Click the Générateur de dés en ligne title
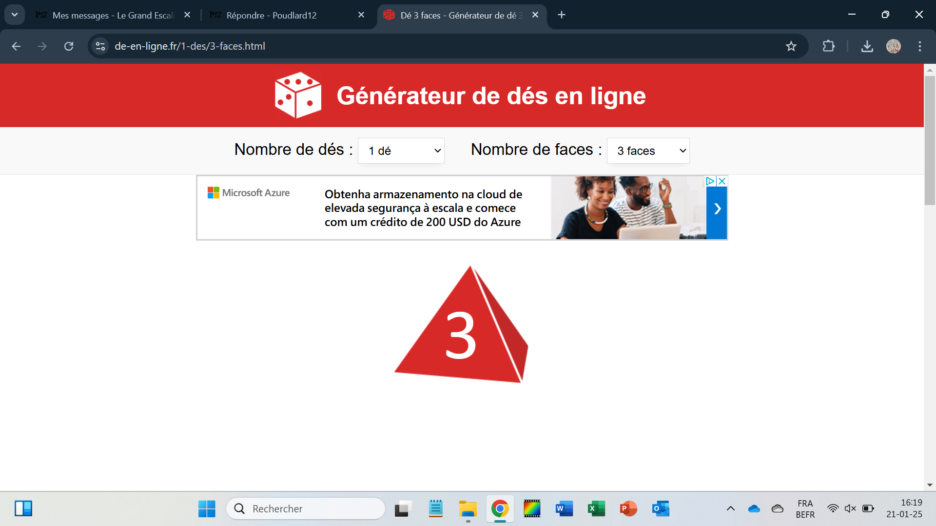 tap(491, 96)
